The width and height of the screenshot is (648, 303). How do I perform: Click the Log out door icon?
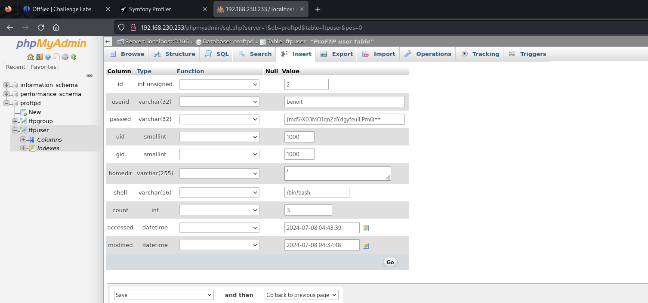coord(39,57)
